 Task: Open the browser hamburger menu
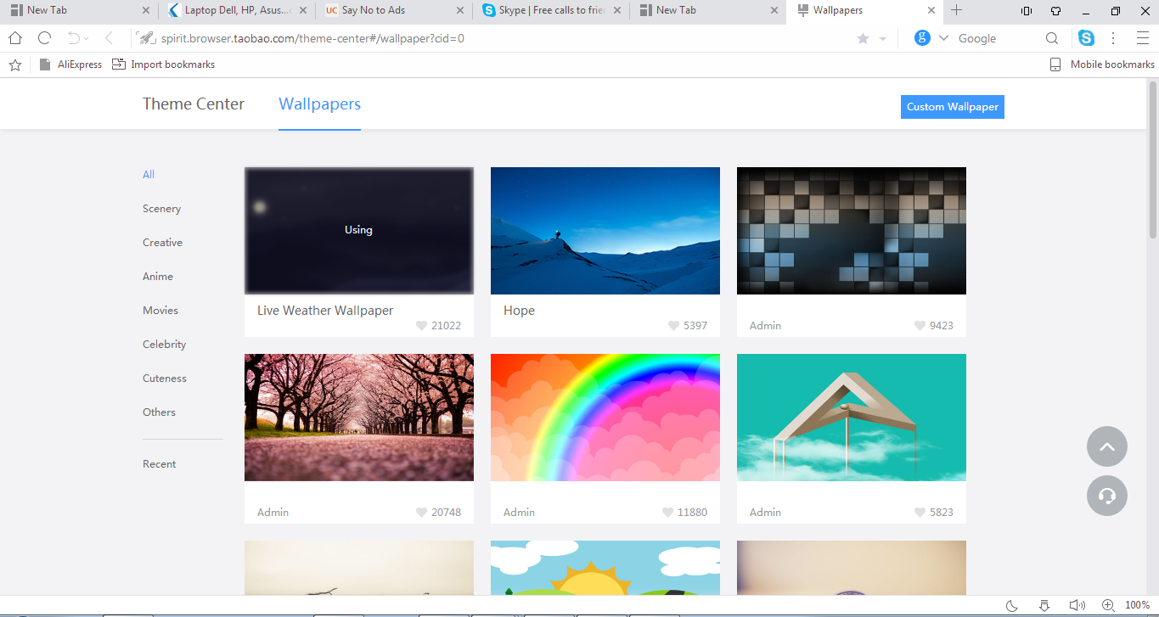[1142, 38]
